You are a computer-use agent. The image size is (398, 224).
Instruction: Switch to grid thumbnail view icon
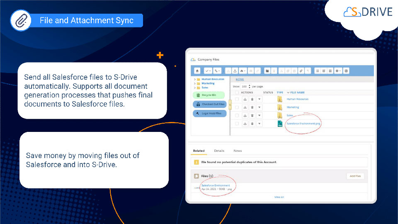coord(330,71)
